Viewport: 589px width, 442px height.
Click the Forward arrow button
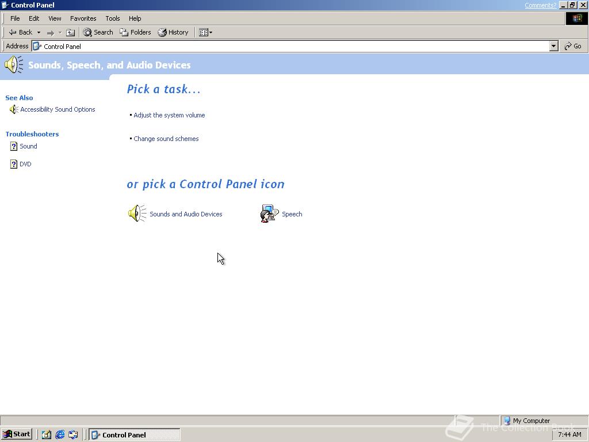pyautogui.click(x=51, y=33)
